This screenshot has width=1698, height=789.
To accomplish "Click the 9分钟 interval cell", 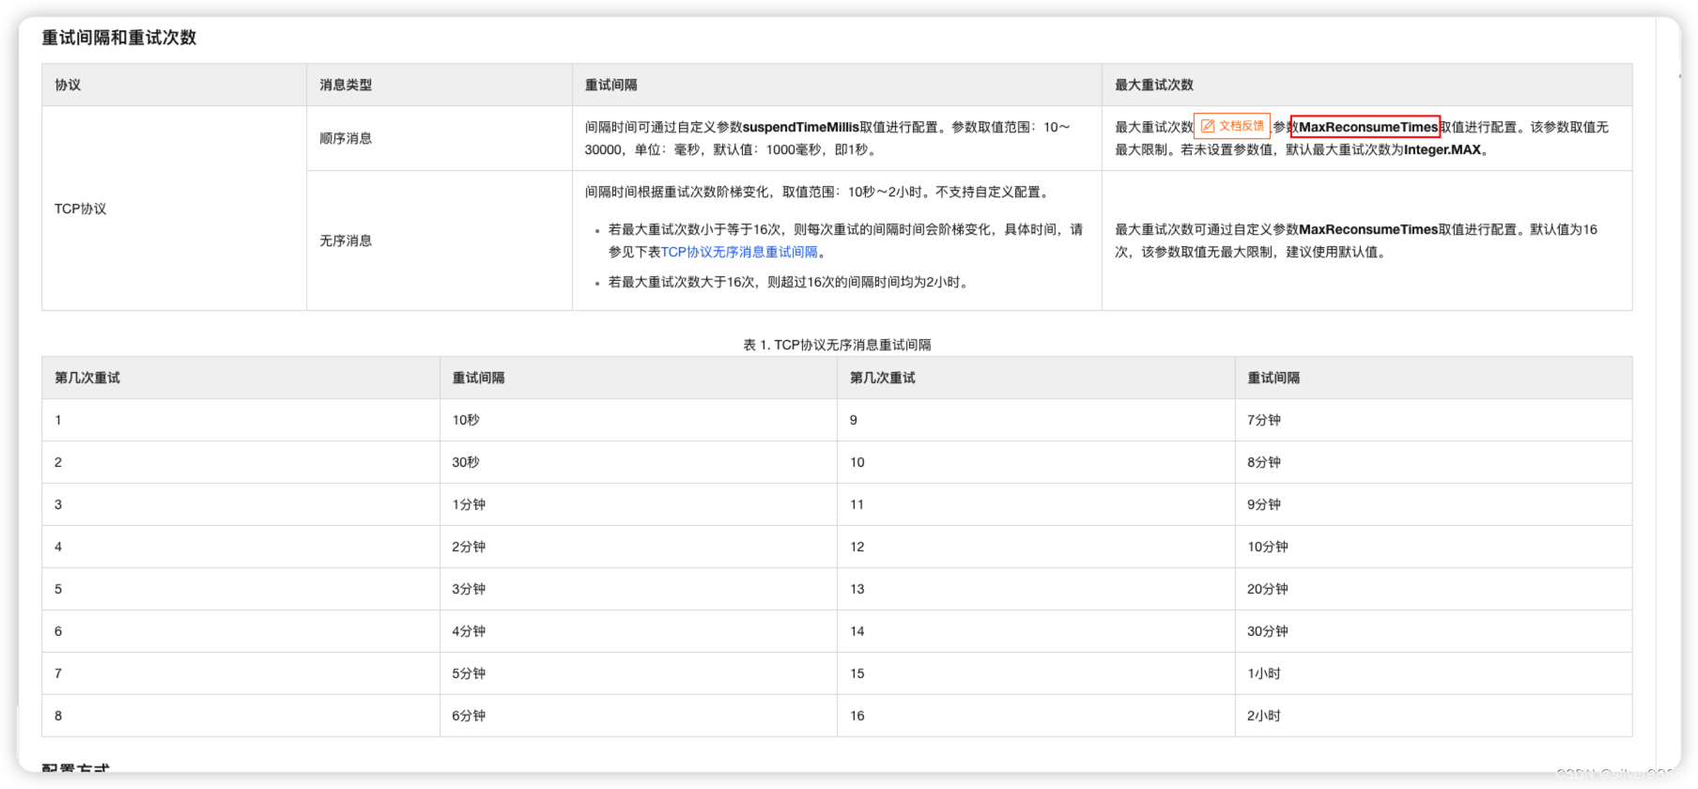I will pos(1433,504).
